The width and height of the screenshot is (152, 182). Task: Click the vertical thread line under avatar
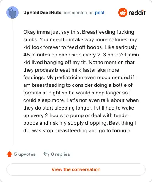pos(13,82)
